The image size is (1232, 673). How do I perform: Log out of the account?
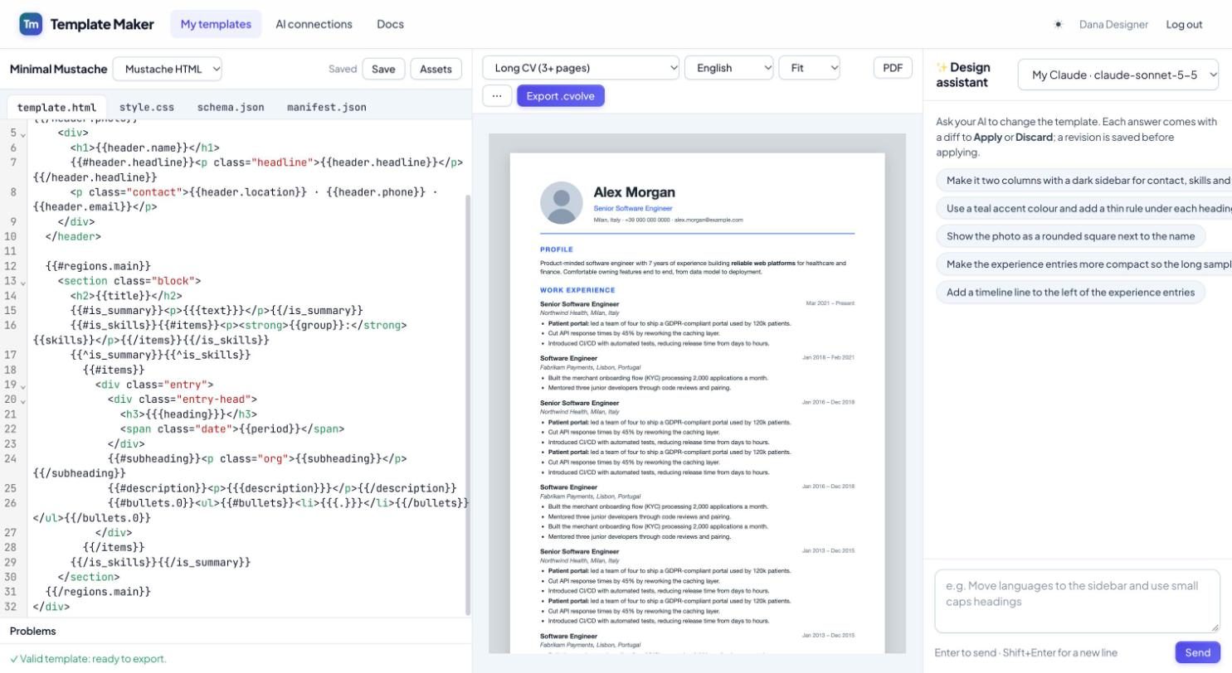pyautogui.click(x=1184, y=24)
